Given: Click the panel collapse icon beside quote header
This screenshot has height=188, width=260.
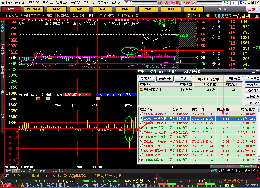Looking at the screenshot, I should coord(207,15).
